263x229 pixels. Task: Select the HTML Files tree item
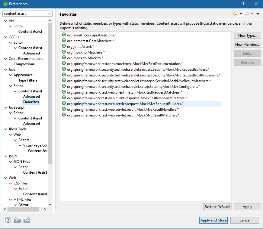pos(22,200)
